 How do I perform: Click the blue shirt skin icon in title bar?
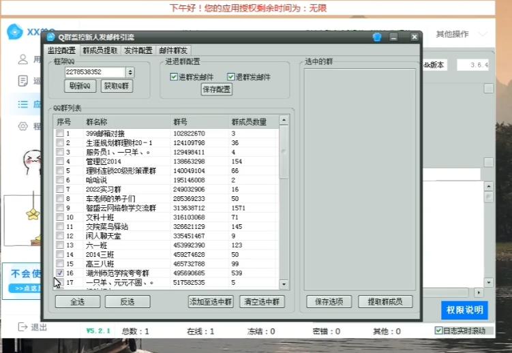[377, 37]
